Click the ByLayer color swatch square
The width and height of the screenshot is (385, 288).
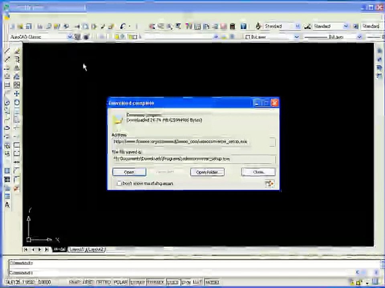tap(247, 37)
